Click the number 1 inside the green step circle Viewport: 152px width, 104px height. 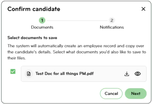pos(42,20)
